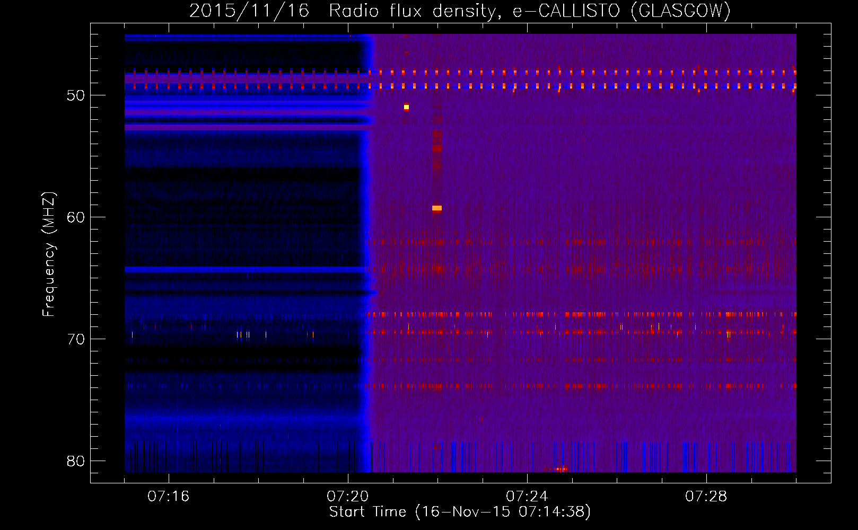Screen dimensions: 858x530
Task: Click the orange burst spot near 59 MHz
Action: tap(436, 208)
